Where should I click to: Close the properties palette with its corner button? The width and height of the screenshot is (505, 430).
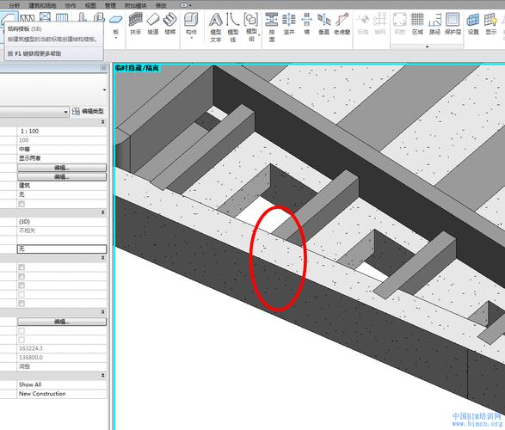pyautogui.click(x=104, y=68)
